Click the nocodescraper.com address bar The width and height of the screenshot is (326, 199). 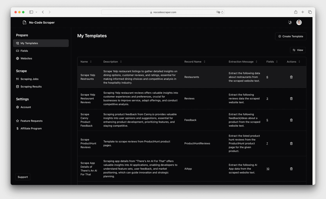[163, 12]
